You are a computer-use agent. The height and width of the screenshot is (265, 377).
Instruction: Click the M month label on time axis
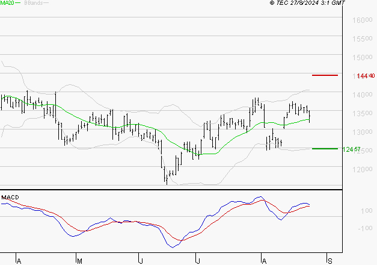pos(79,261)
